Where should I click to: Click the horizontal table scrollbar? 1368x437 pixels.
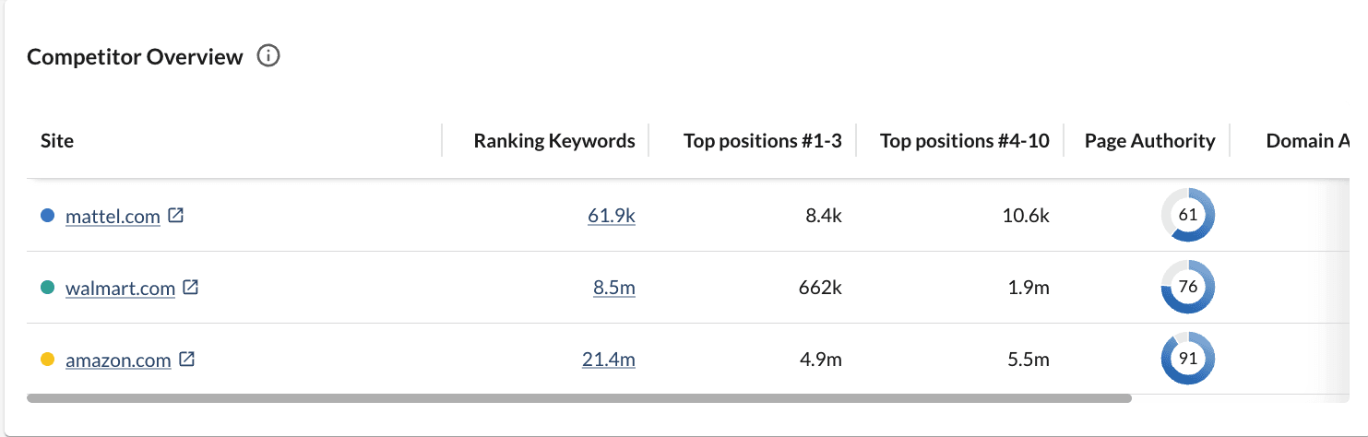point(578,399)
